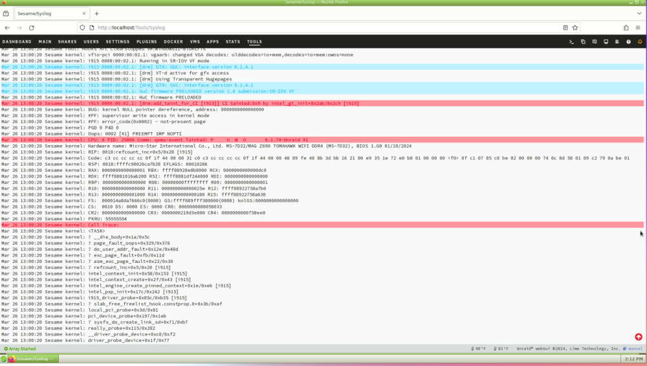This screenshot has width=647, height=366.
Task: Click the 'local_pci_probe+0x3d/0x81' line
Action: [x=322, y=310]
